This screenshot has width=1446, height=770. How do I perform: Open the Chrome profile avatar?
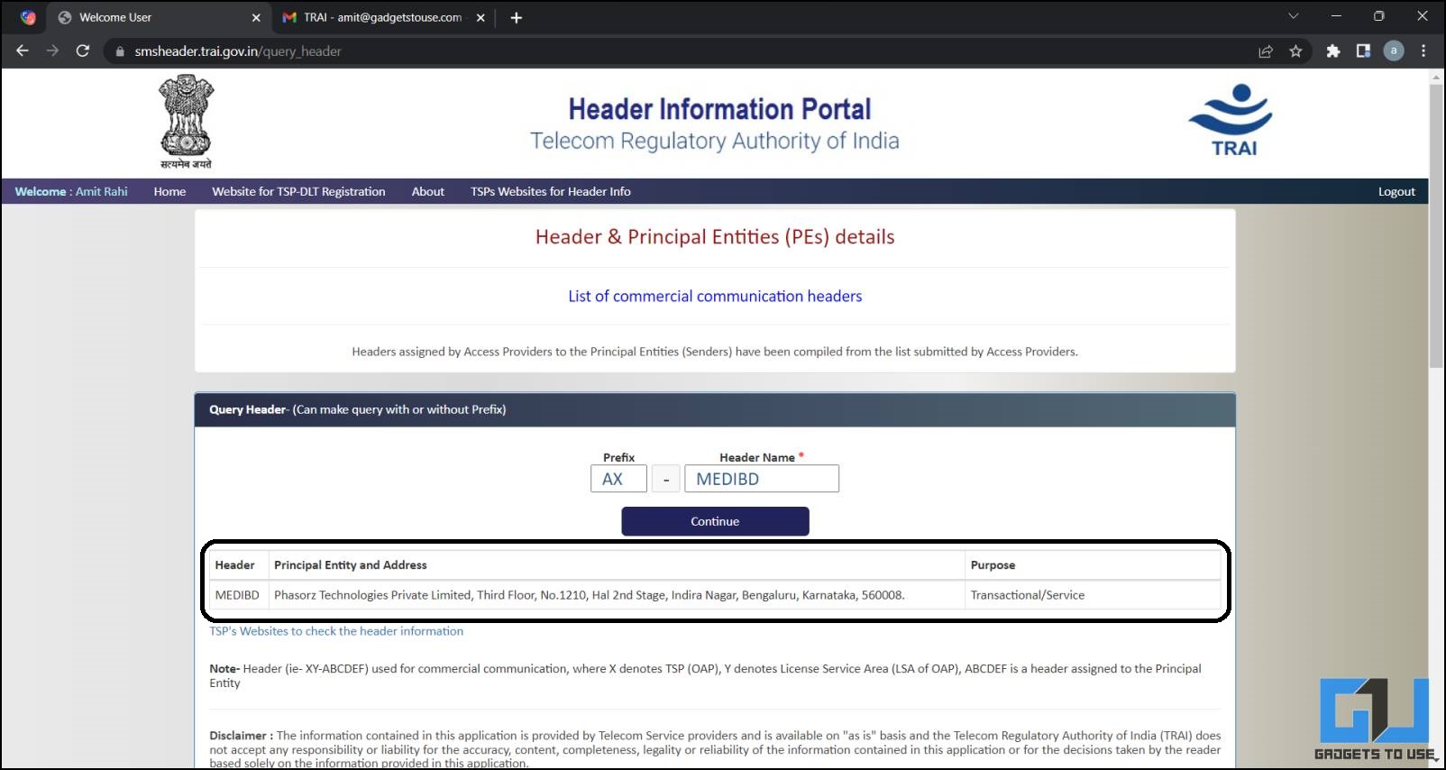[x=1394, y=51]
